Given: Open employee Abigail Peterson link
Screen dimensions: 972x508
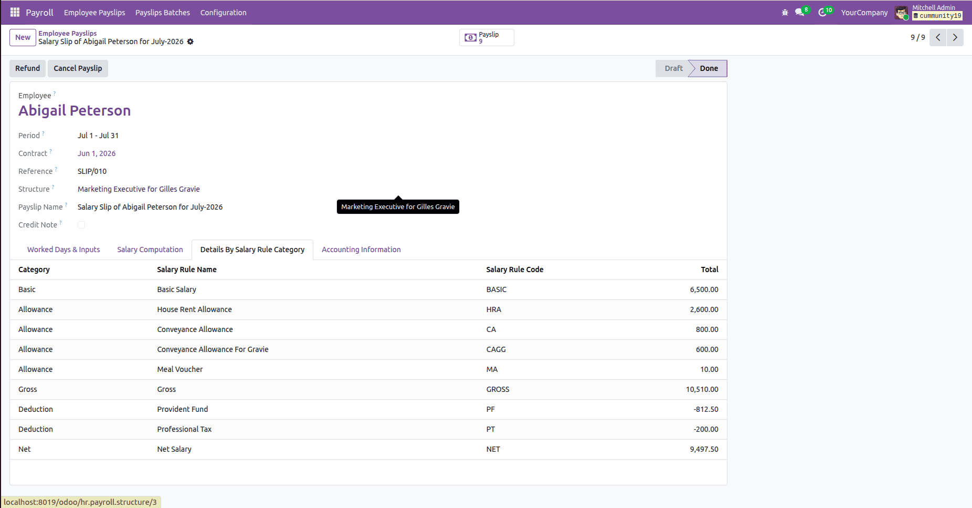Looking at the screenshot, I should (x=75, y=110).
